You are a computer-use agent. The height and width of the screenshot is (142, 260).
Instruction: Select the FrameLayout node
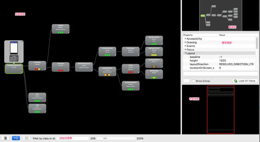61,67
